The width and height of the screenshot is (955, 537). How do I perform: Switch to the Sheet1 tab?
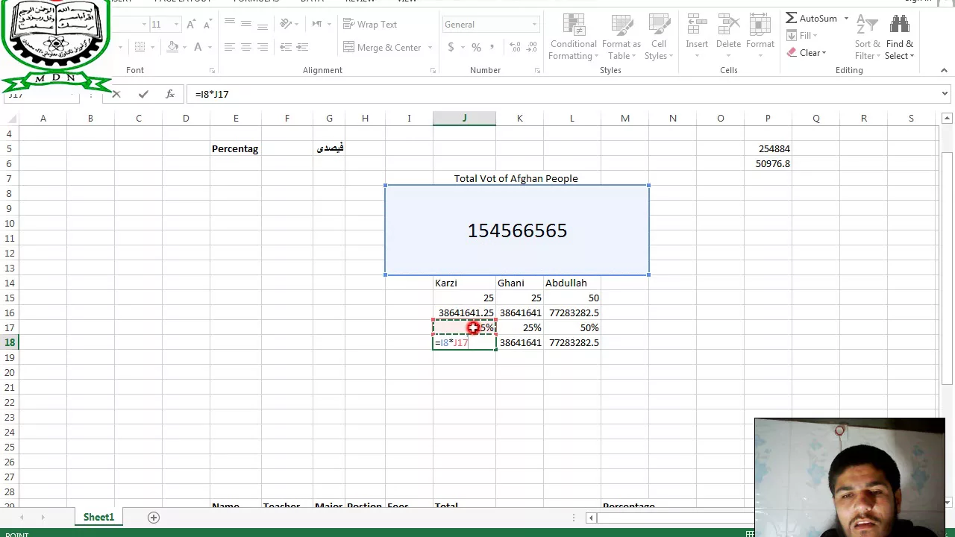(x=98, y=517)
